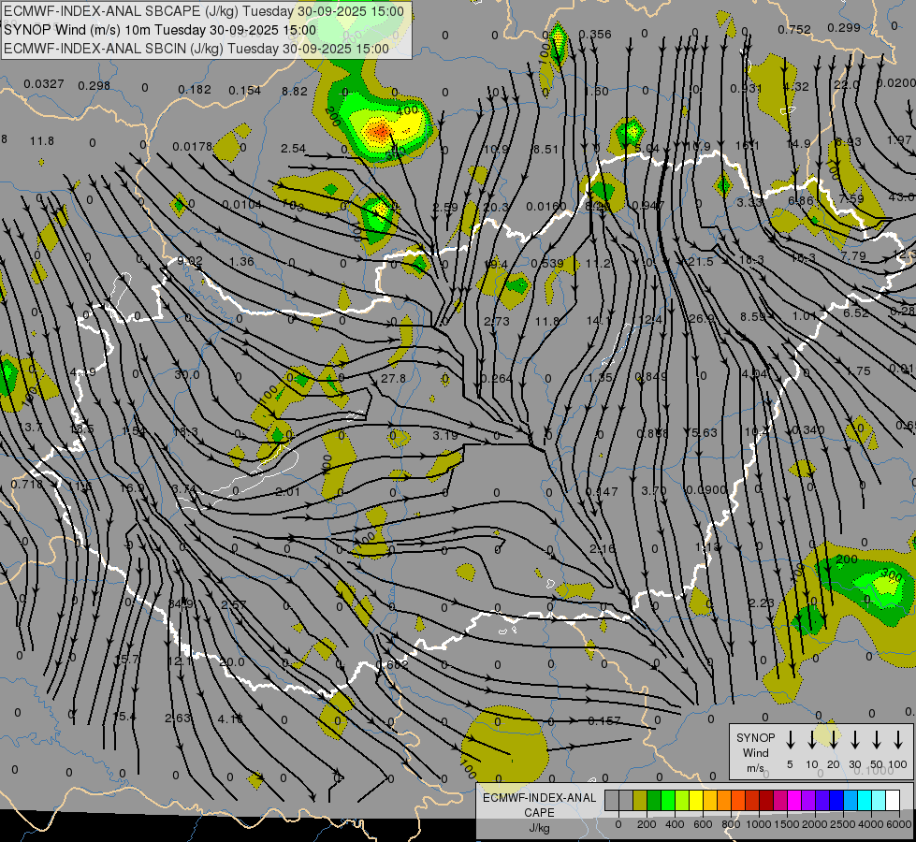Screen dimensions: 916x842
Task: Click the map value 9.02
Action: 190,261
